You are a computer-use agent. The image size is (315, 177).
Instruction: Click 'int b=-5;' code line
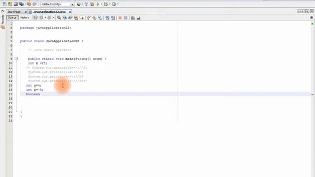point(35,89)
